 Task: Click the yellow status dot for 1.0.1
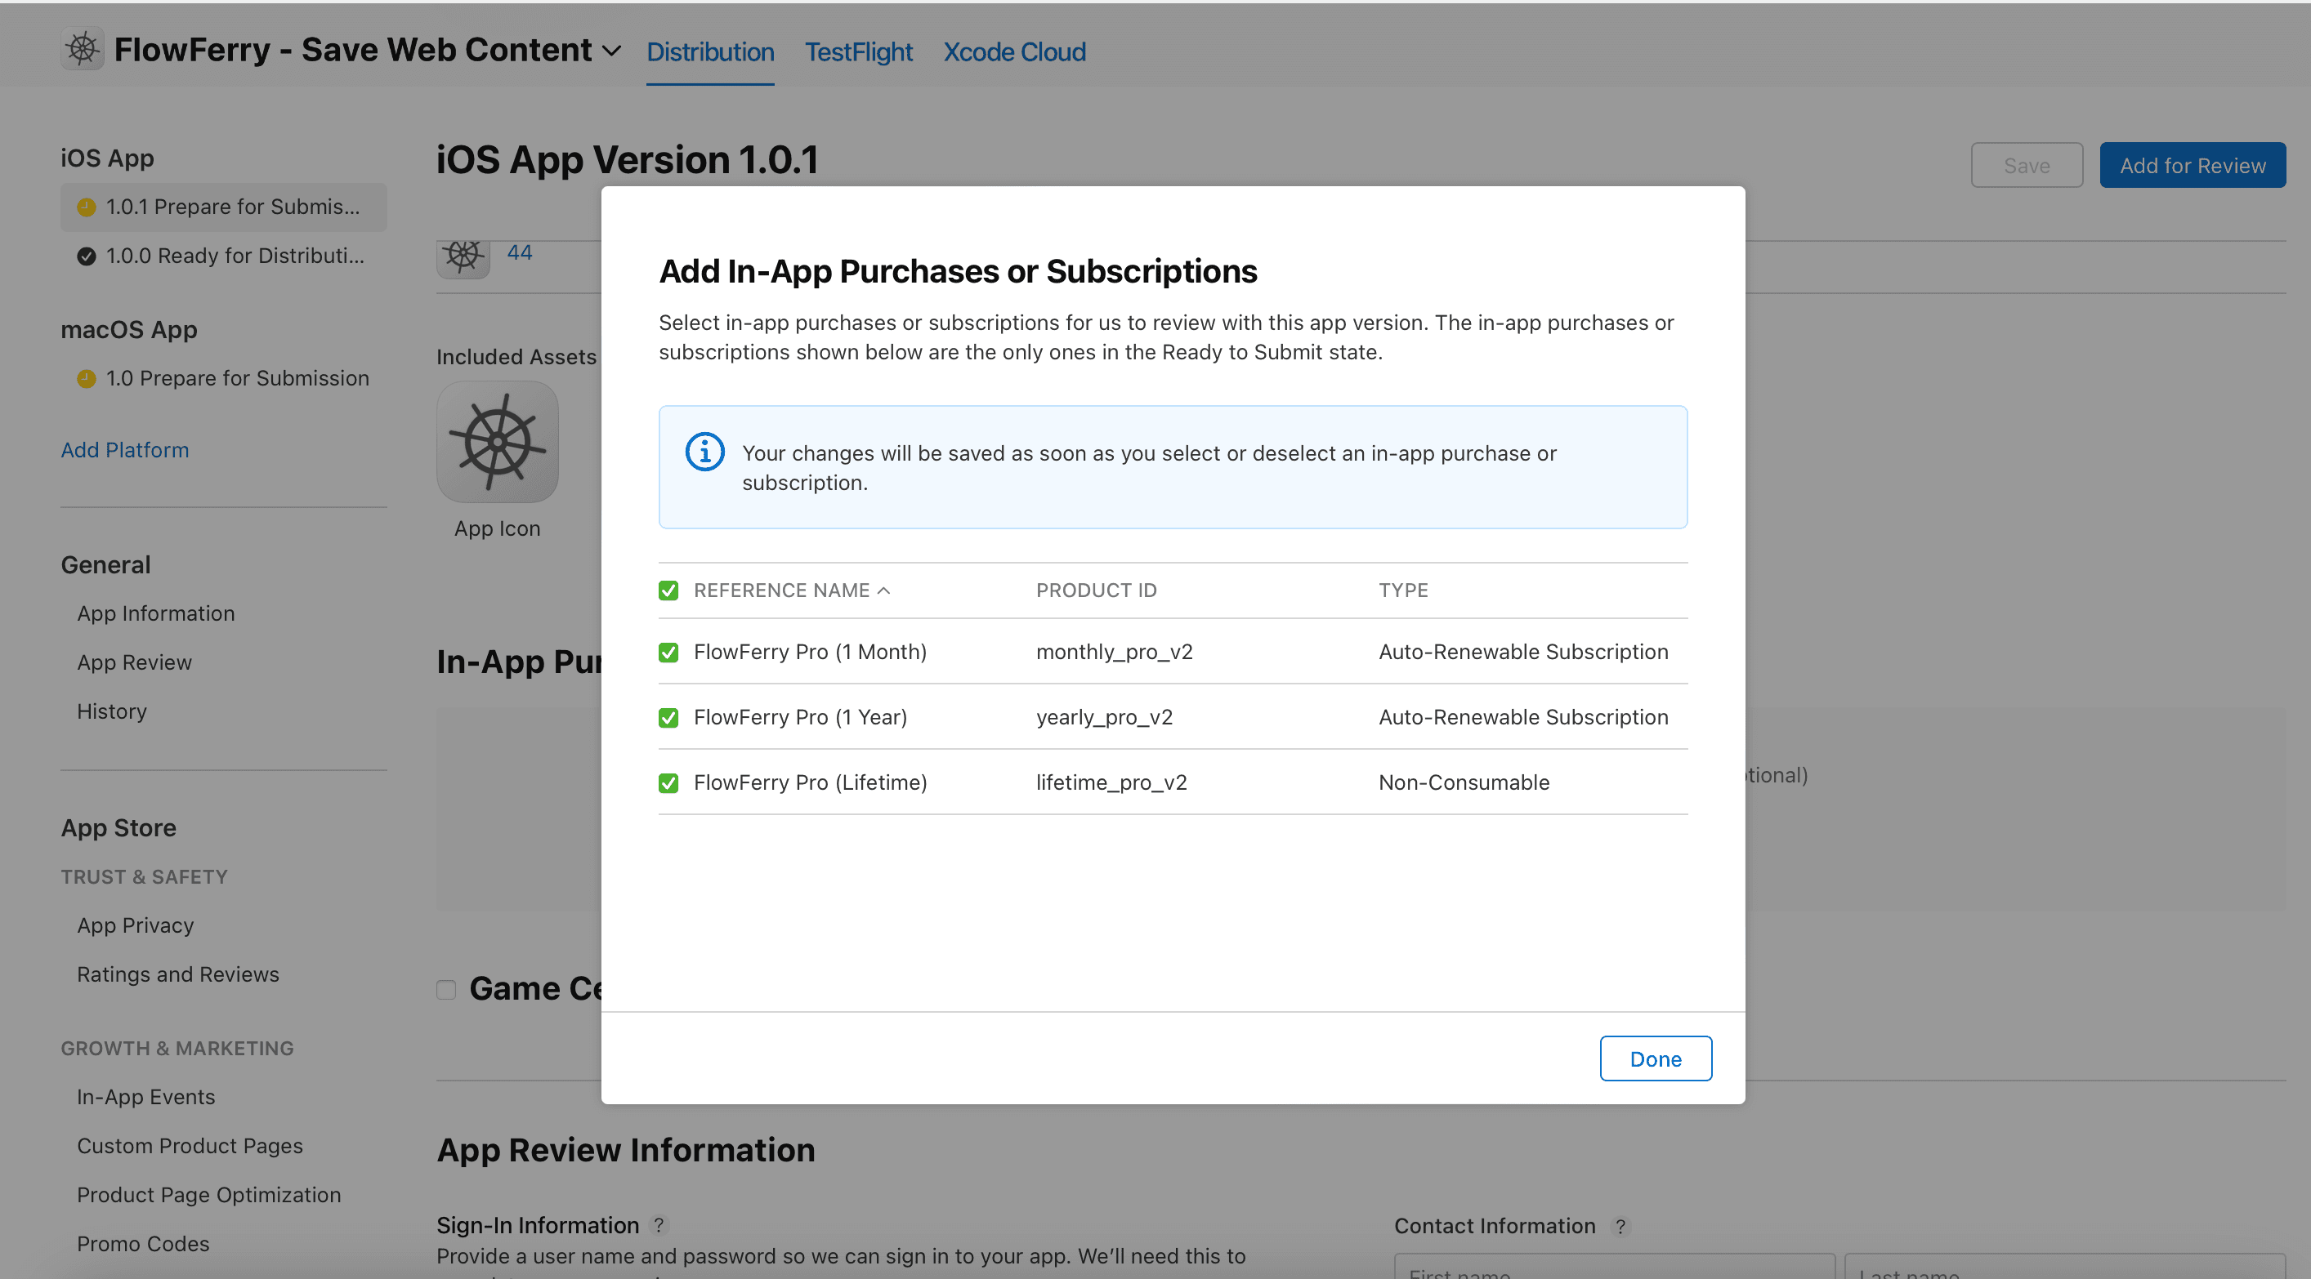click(86, 207)
